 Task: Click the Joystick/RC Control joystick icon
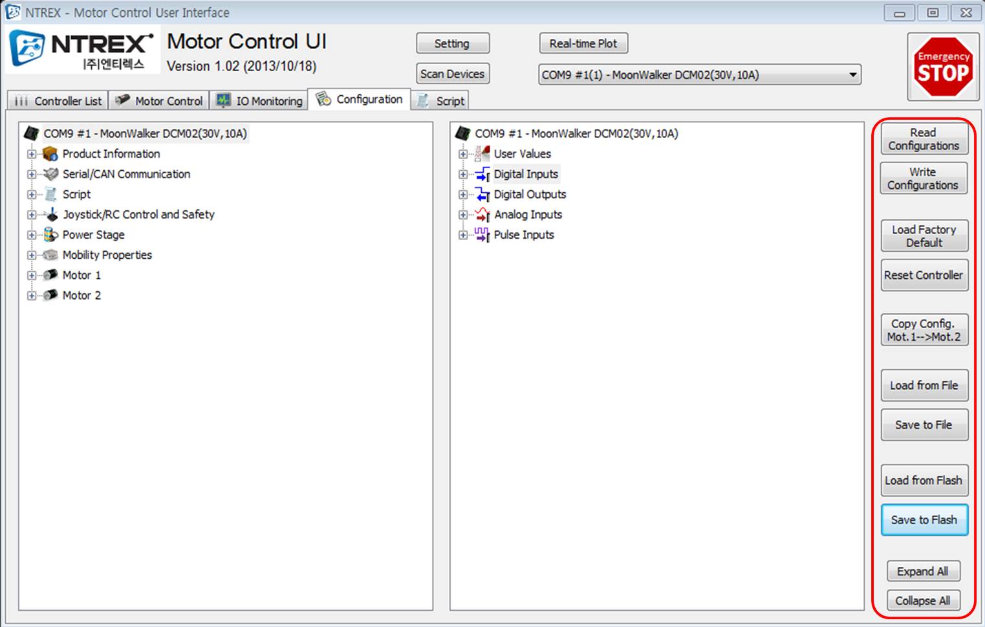[x=52, y=214]
